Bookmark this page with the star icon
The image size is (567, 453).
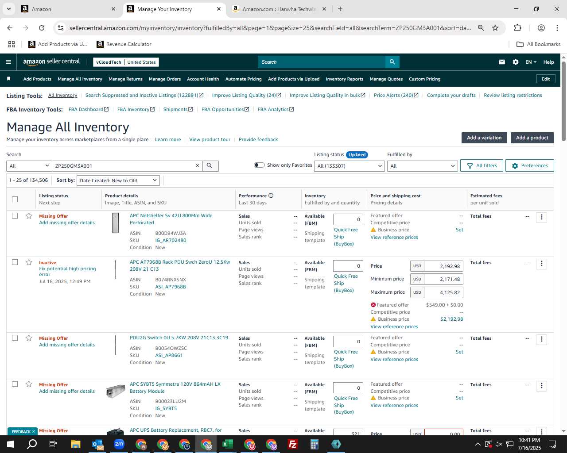pos(495,28)
